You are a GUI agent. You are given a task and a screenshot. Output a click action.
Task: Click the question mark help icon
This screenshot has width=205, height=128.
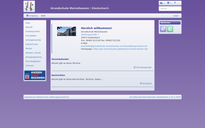pos(175,3)
